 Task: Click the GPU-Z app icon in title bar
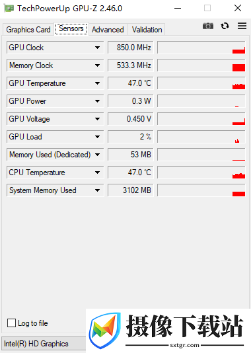pyautogui.click(x=9, y=9)
